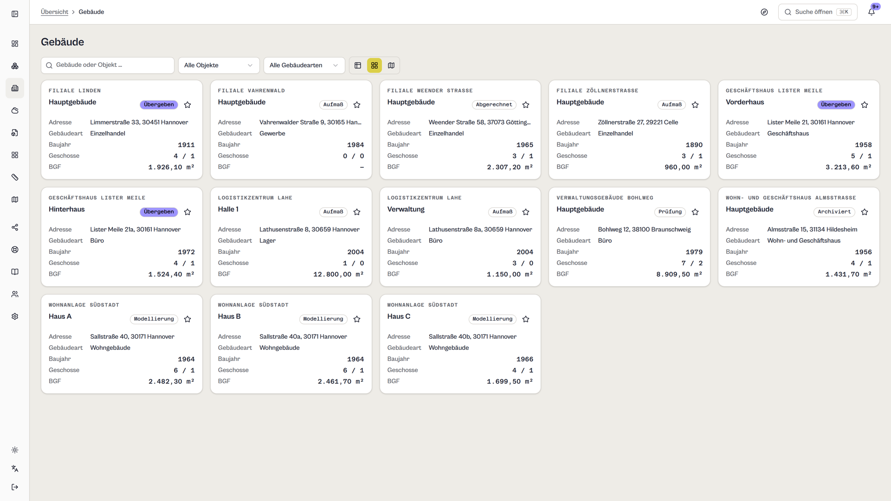Toggle the light/dark theme sun icon
Image resolution: width=891 pixels, height=501 pixels.
coord(15,450)
